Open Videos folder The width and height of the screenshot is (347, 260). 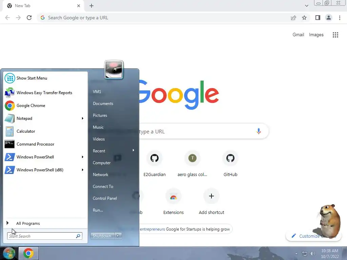pyautogui.click(x=99, y=139)
